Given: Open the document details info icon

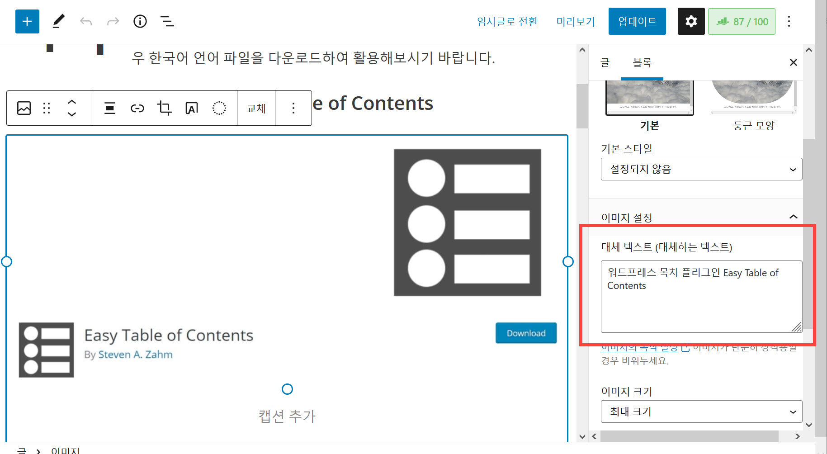Looking at the screenshot, I should click(x=140, y=21).
